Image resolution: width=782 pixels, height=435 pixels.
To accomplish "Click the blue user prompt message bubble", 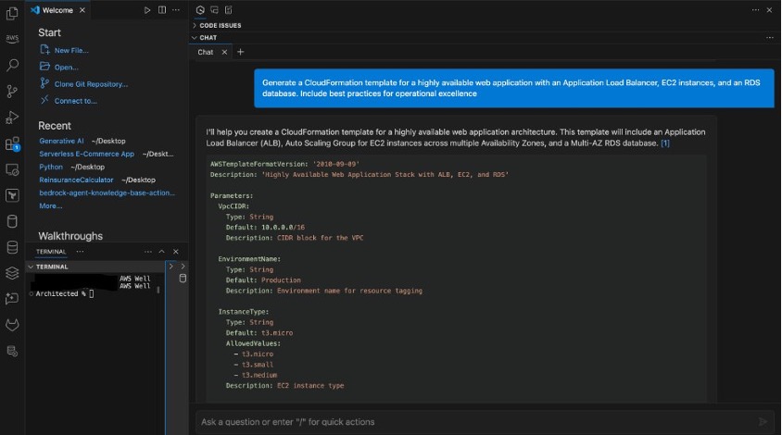I will [x=514, y=88].
